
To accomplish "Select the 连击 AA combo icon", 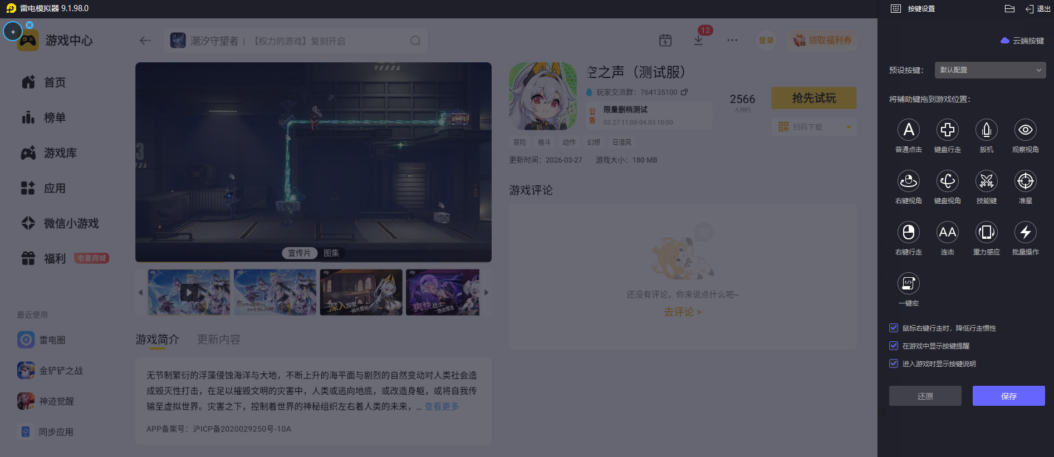I will pyautogui.click(x=948, y=232).
